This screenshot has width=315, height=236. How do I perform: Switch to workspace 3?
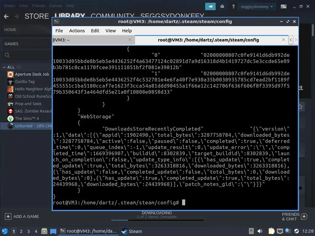pos(29,231)
